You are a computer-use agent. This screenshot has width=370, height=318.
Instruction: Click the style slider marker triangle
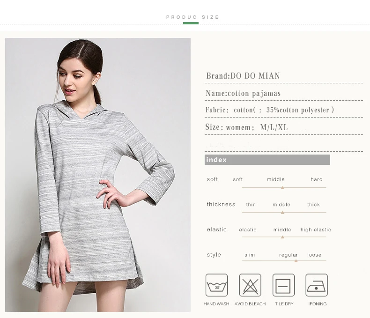(296, 261)
